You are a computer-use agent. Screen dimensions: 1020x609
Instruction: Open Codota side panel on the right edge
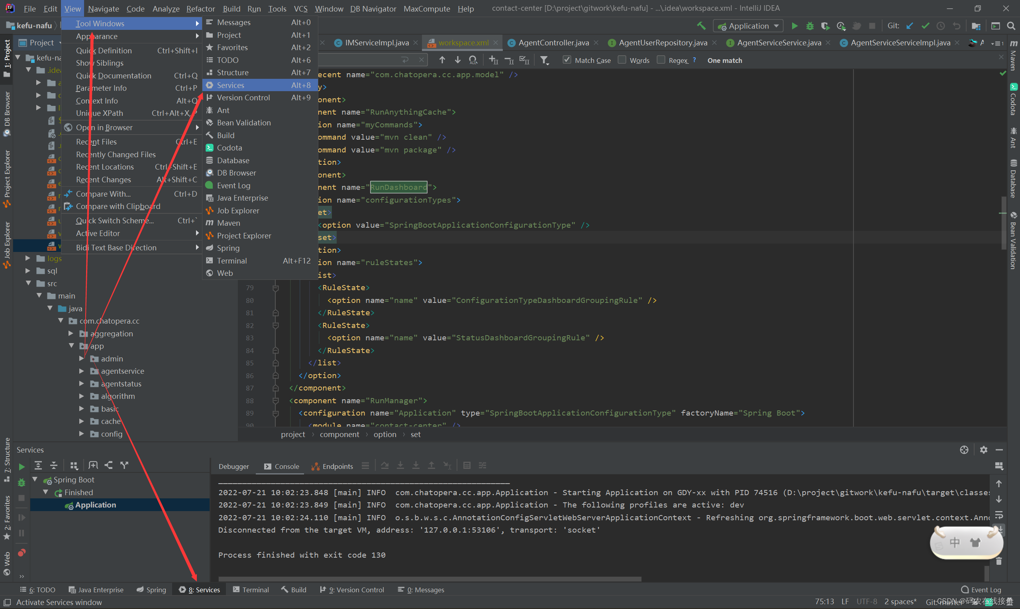1014,100
